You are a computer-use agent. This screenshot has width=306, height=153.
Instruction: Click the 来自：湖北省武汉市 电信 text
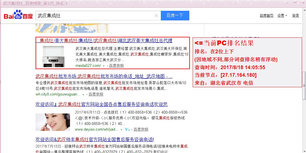(224, 83)
